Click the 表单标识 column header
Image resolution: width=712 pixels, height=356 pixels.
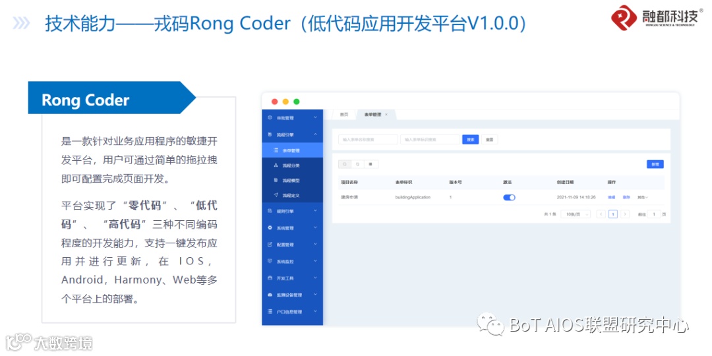point(403,182)
